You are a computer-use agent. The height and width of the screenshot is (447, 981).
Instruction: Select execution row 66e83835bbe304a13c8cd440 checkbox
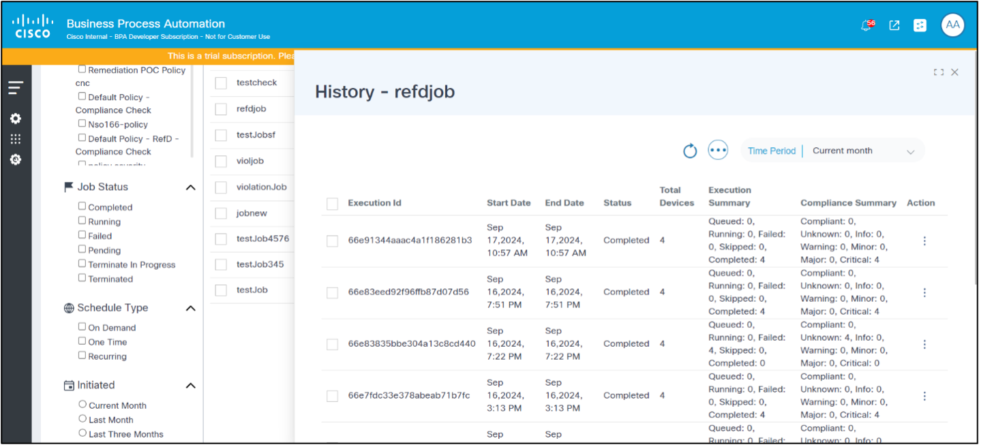click(333, 344)
